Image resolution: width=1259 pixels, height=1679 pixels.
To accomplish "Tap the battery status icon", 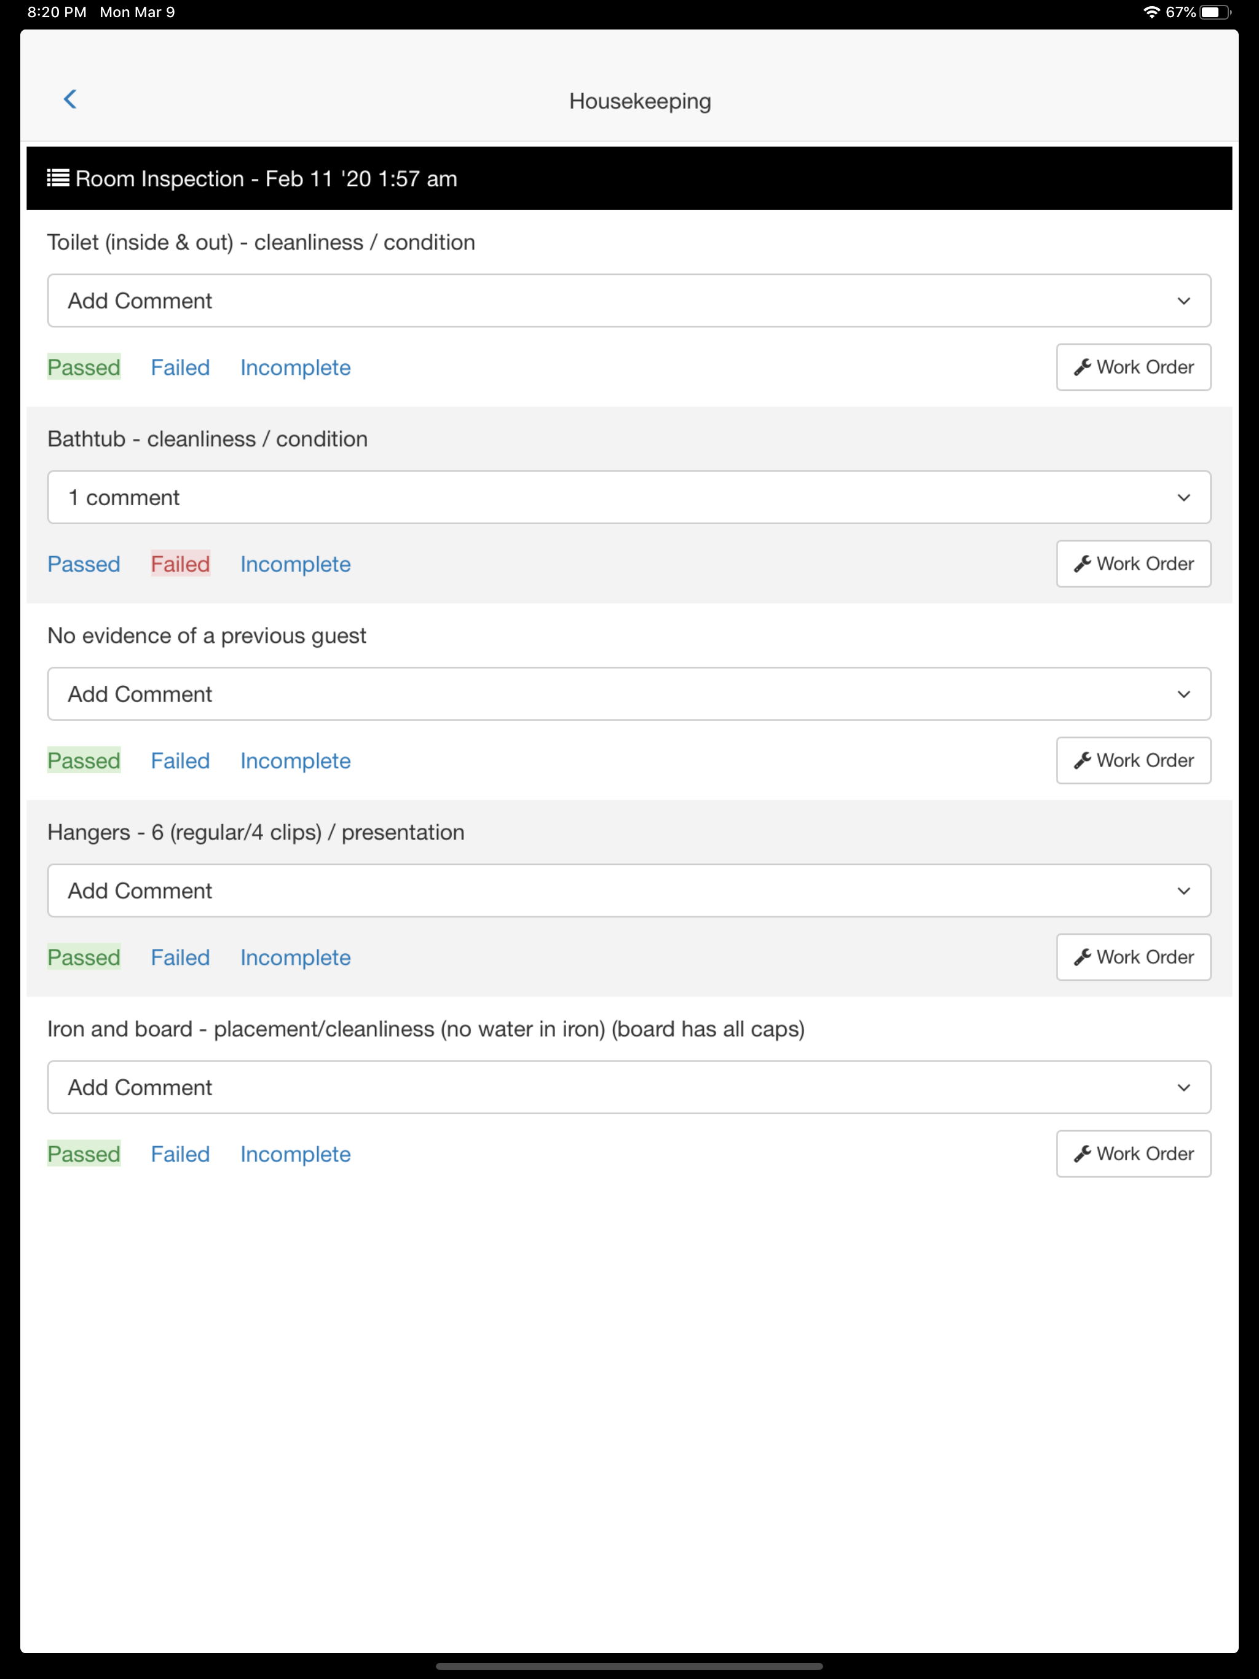I will click(x=1215, y=12).
